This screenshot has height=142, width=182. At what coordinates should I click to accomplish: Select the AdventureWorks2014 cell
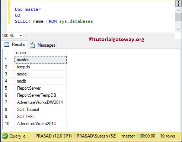tap(41, 124)
